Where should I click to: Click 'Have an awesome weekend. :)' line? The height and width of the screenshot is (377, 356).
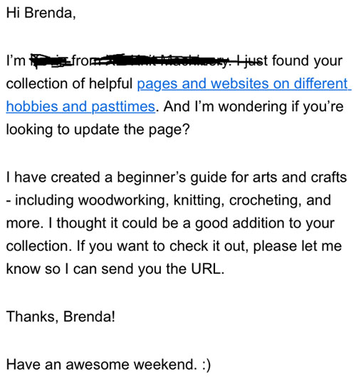pyautogui.click(x=108, y=364)
